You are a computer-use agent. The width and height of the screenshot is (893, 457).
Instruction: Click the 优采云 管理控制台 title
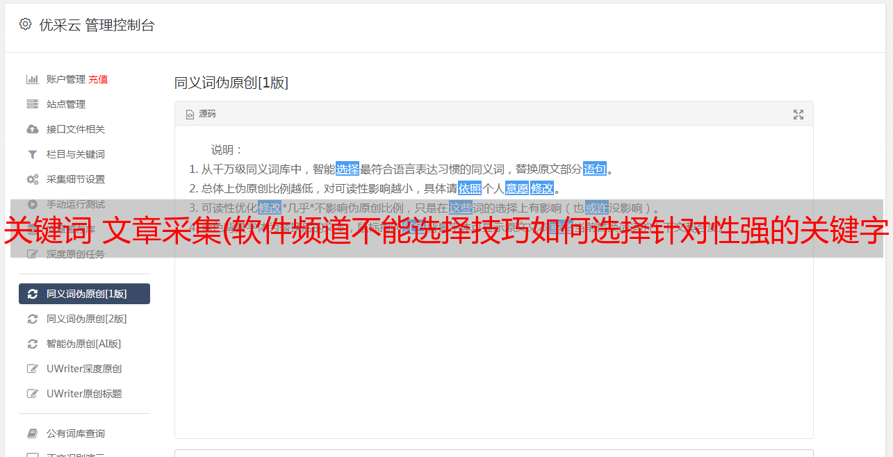[x=97, y=25]
